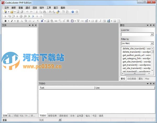The width and height of the screenshot is (157, 123).
Task: Click the horizontal rule icon
Action: tap(56, 21)
